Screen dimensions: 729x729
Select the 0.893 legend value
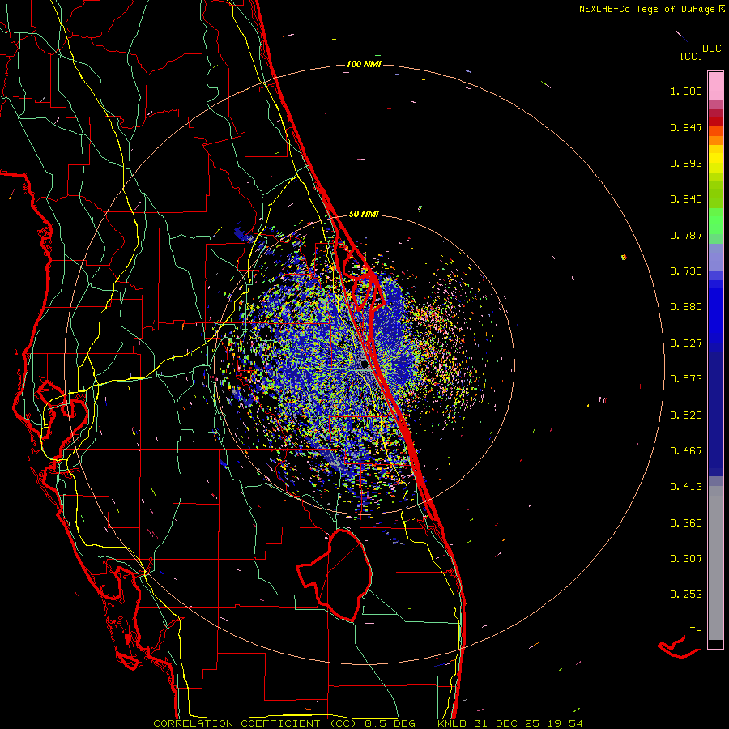686,163
